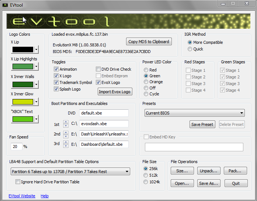Viewport: 257px width, 201px height.
Task: Click down arrow of 3rd partition spinner
Action: pyautogui.click(x=66, y=146)
